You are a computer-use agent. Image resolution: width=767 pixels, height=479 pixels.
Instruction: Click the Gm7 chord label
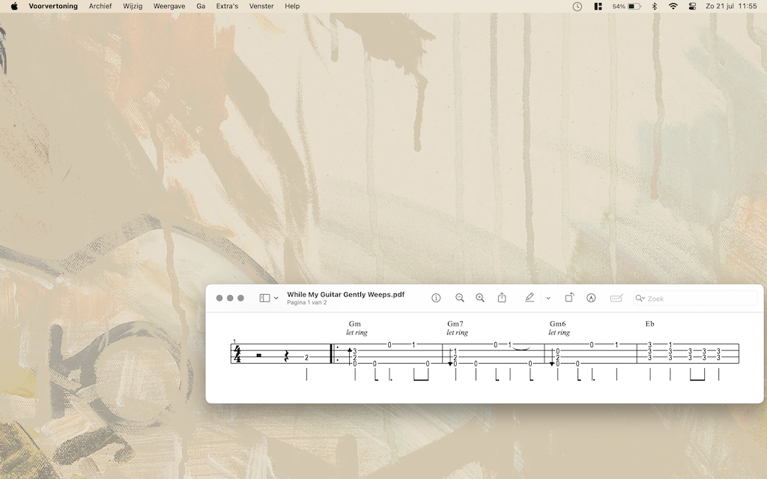[x=455, y=323]
